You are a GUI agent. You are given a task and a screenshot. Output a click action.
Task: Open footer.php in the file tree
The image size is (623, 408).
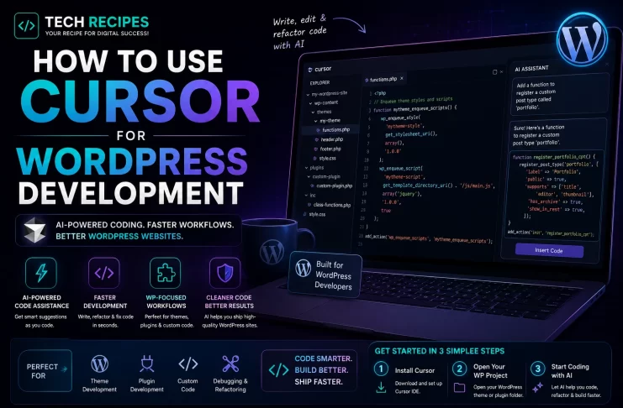coord(330,149)
